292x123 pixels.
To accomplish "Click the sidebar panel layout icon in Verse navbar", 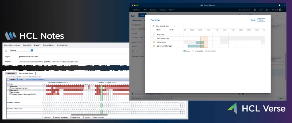I will [255, 10].
